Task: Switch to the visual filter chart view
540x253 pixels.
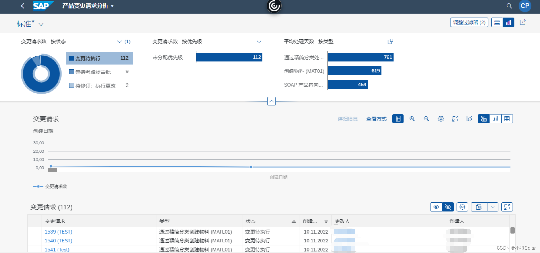Action: (509, 22)
